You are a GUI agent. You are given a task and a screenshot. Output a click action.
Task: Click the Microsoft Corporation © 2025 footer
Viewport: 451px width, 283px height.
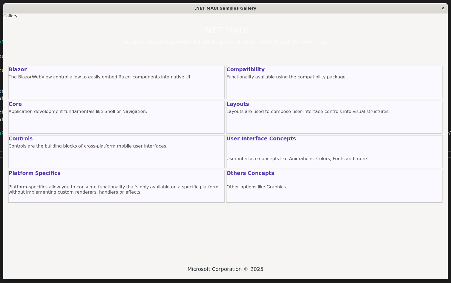pos(225,269)
